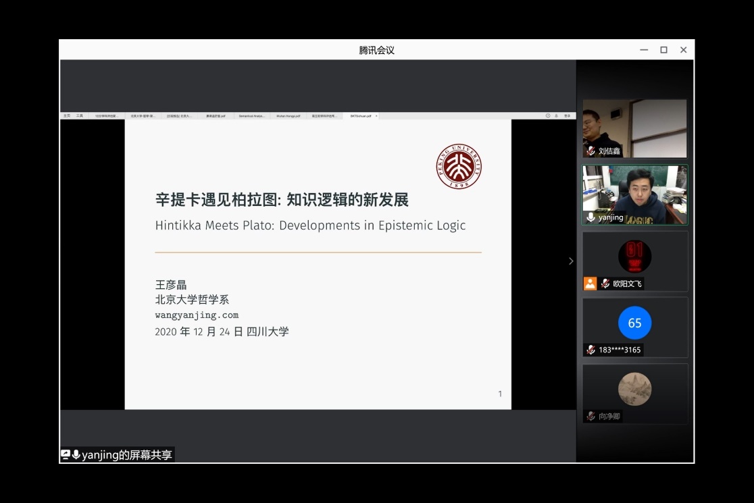
Task: Maximize the 腾讯会议 window
Action: coord(663,50)
